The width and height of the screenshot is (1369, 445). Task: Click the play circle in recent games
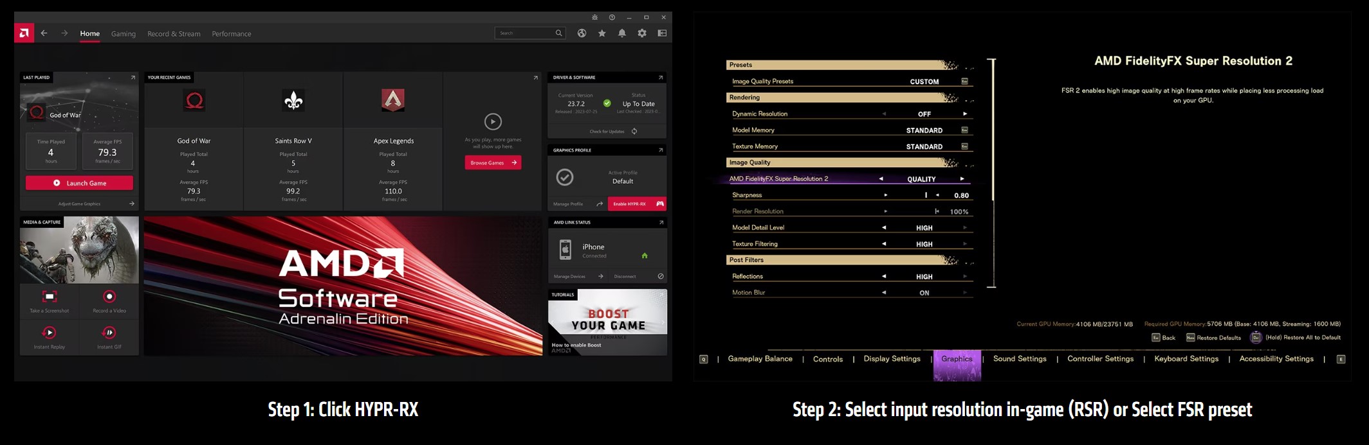(493, 121)
